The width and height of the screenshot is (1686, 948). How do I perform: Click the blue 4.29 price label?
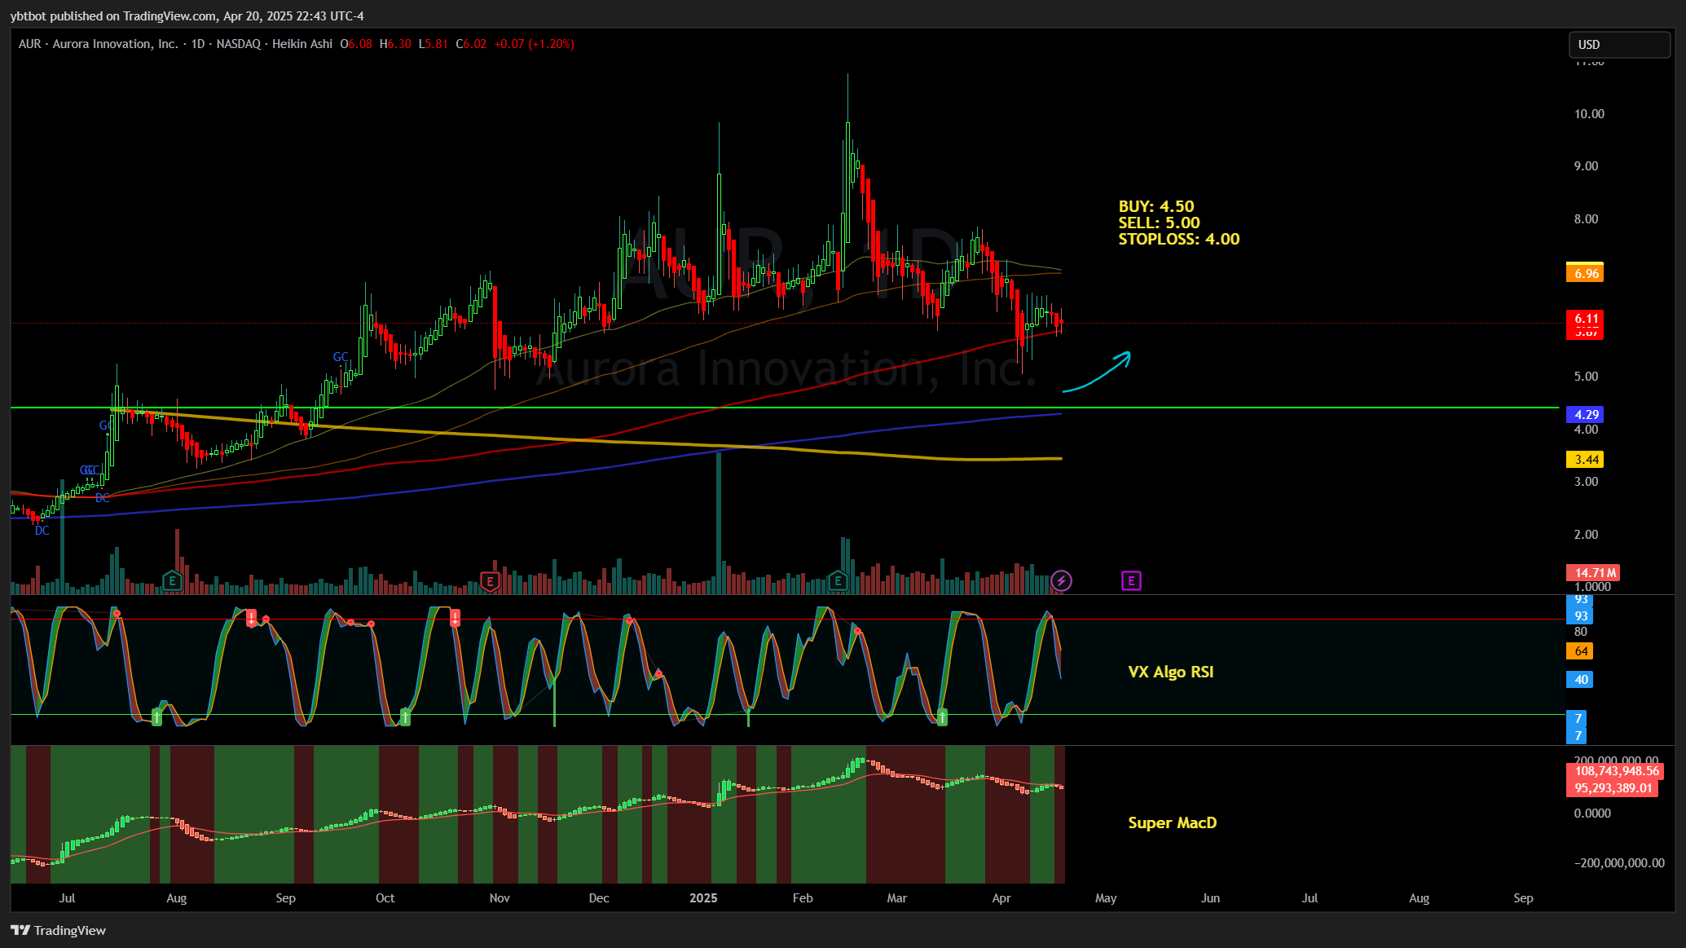point(1585,415)
